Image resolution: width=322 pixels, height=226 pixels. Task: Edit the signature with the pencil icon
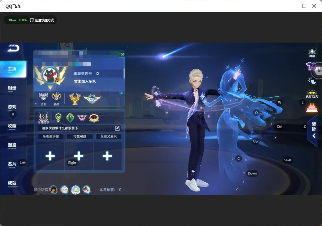click(x=117, y=128)
